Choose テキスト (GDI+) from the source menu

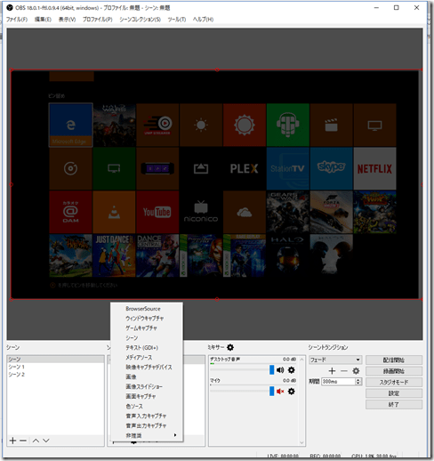147,348
